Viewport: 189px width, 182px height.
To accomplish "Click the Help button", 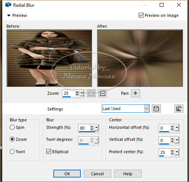I will tap(128, 174).
